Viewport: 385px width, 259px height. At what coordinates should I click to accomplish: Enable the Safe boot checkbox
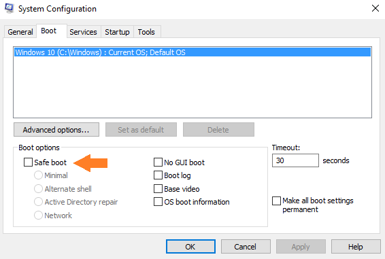(29, 162)
